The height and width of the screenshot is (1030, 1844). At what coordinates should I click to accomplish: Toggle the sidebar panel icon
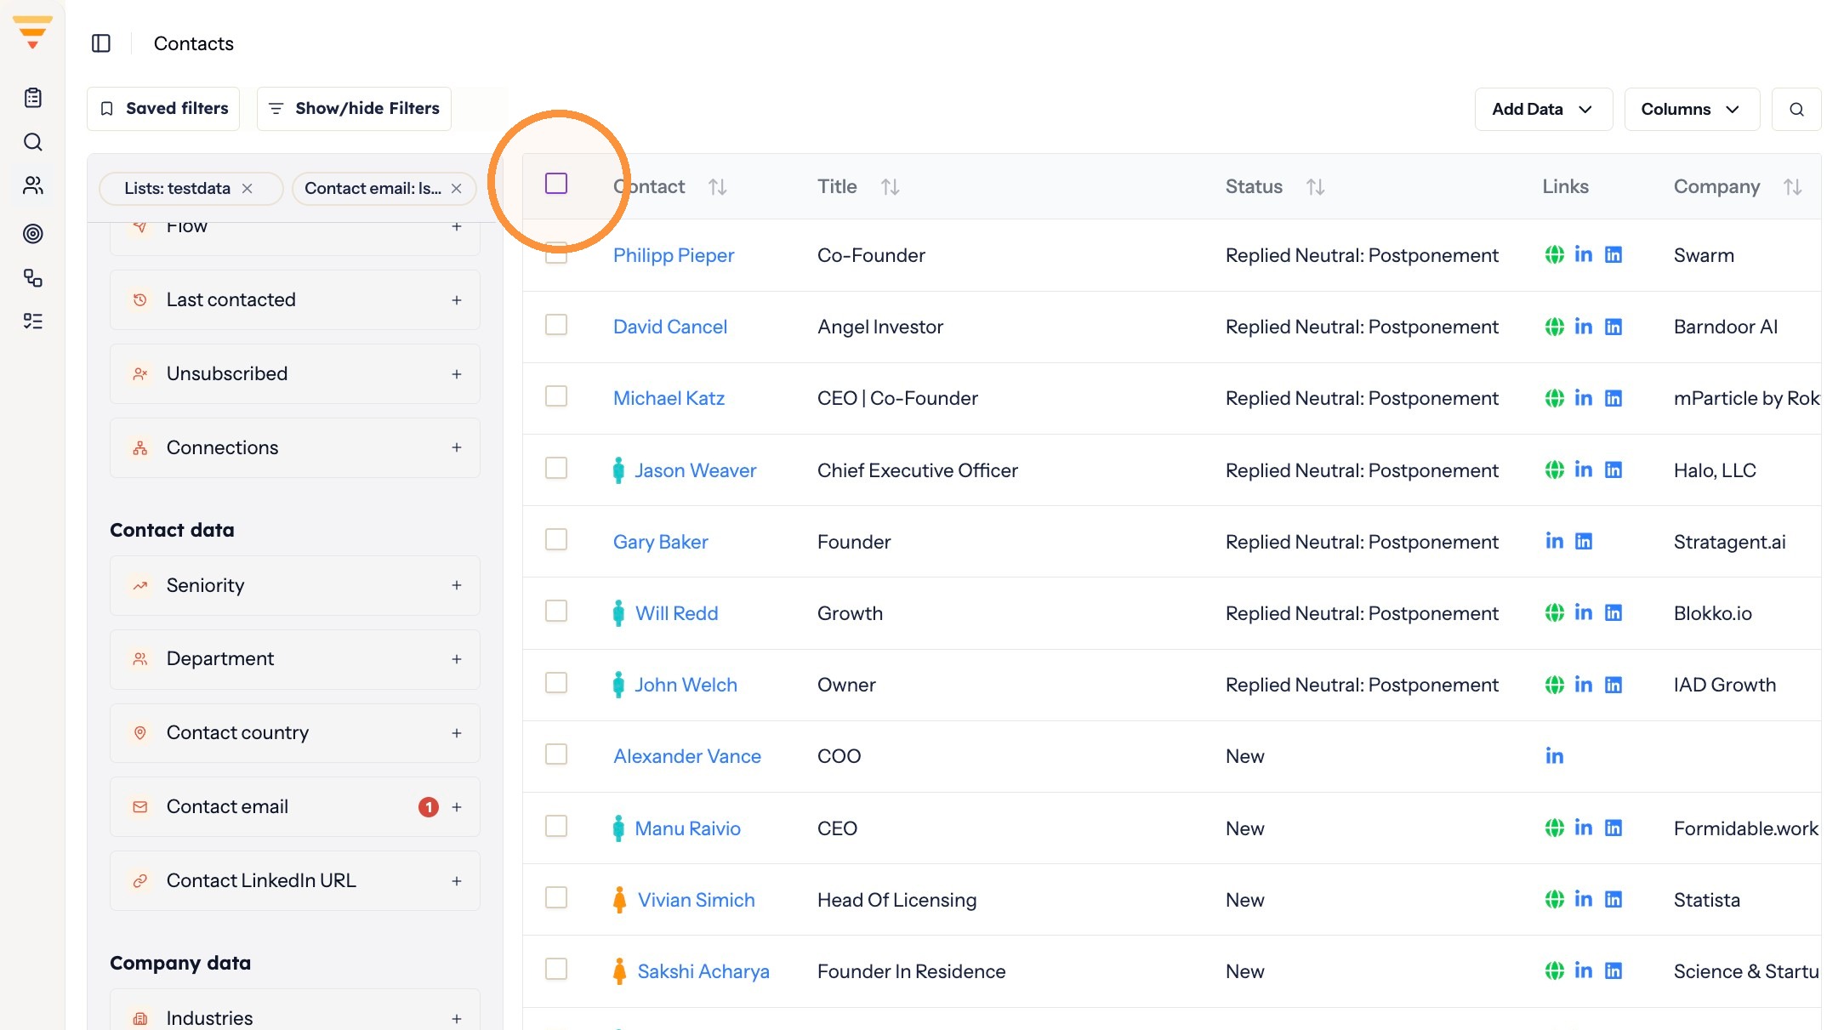pyautogui.click(x=101, y=43)
